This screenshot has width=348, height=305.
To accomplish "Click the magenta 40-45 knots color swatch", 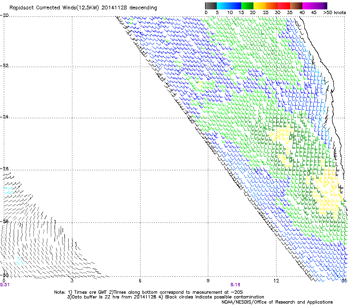I will coord(308,6).
